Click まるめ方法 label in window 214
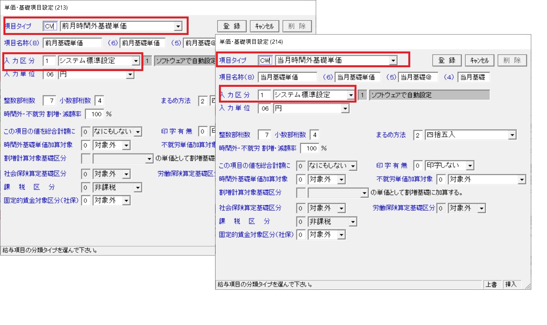 [x=391, y=135]
